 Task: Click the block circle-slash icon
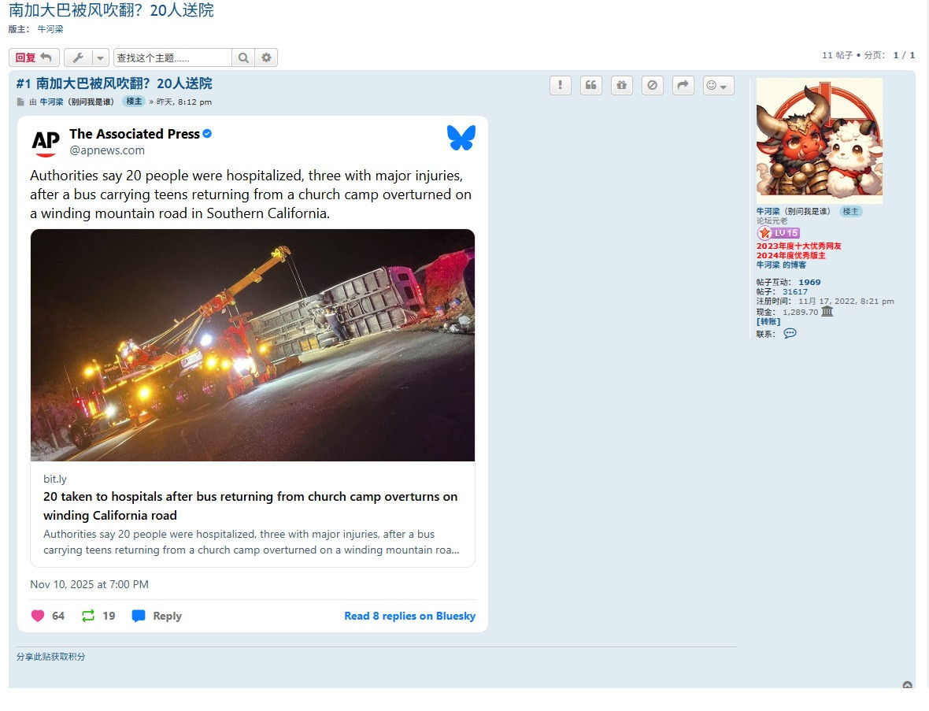(x=653, y=85)
